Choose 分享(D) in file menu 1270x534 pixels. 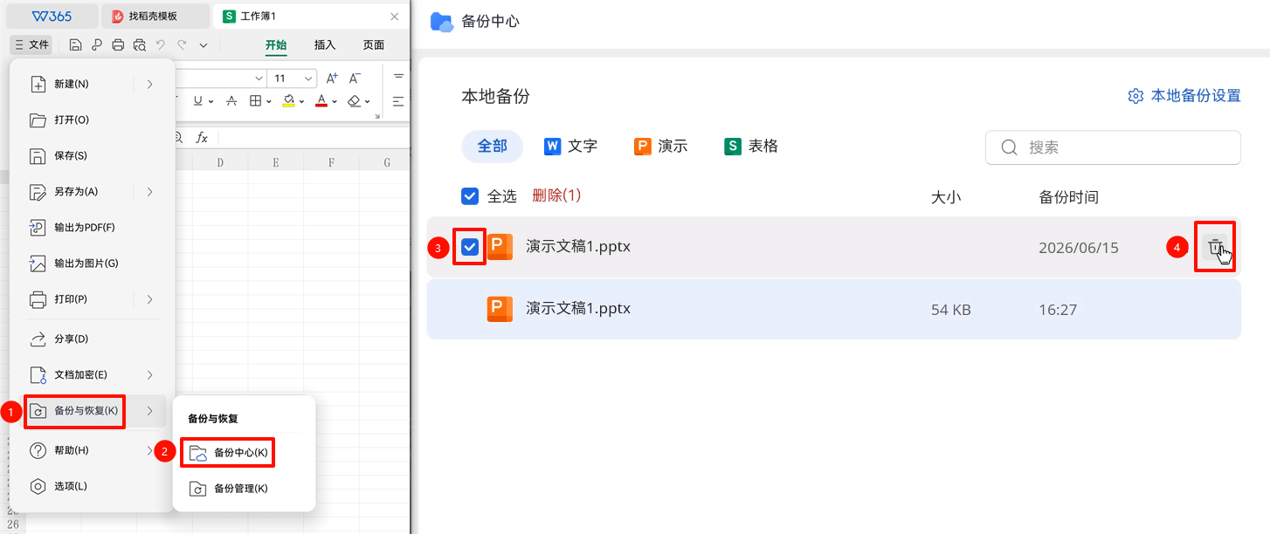[92, 339]
